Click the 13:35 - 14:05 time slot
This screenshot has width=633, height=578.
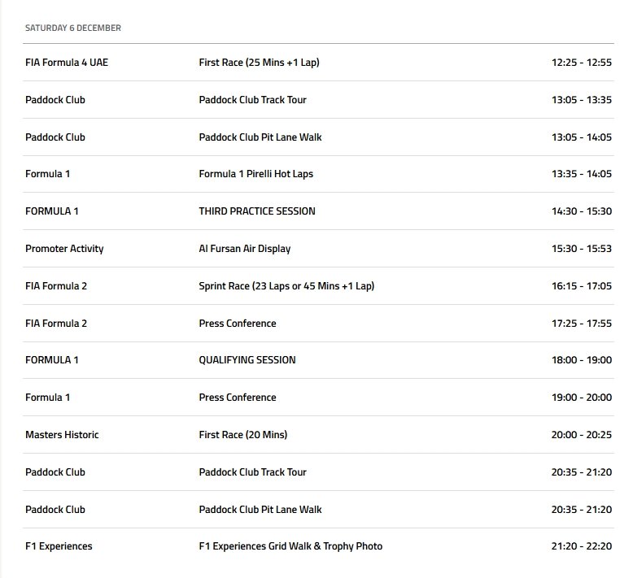[x=581, y=174]
